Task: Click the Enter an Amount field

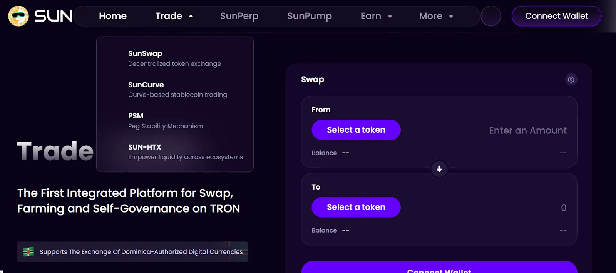Action: [x=527, y=130]
